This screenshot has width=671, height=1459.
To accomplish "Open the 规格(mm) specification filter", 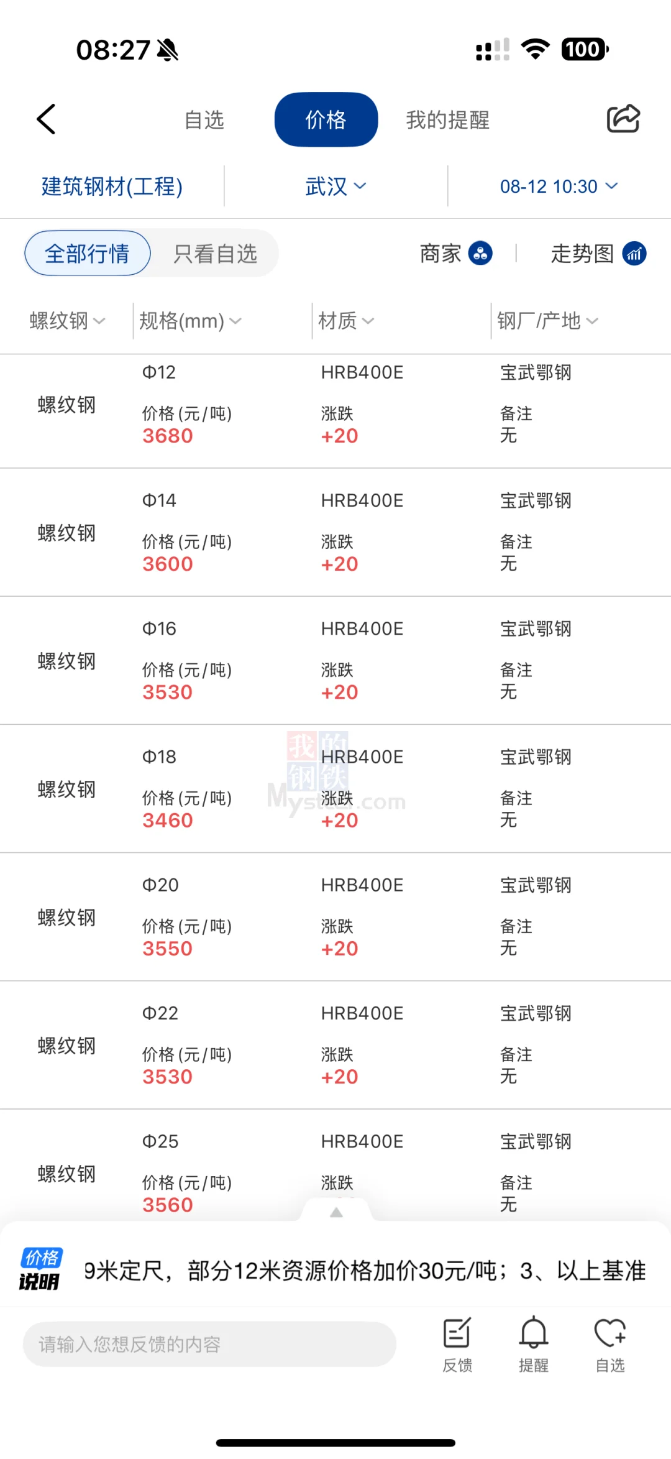I will (189, 321).
